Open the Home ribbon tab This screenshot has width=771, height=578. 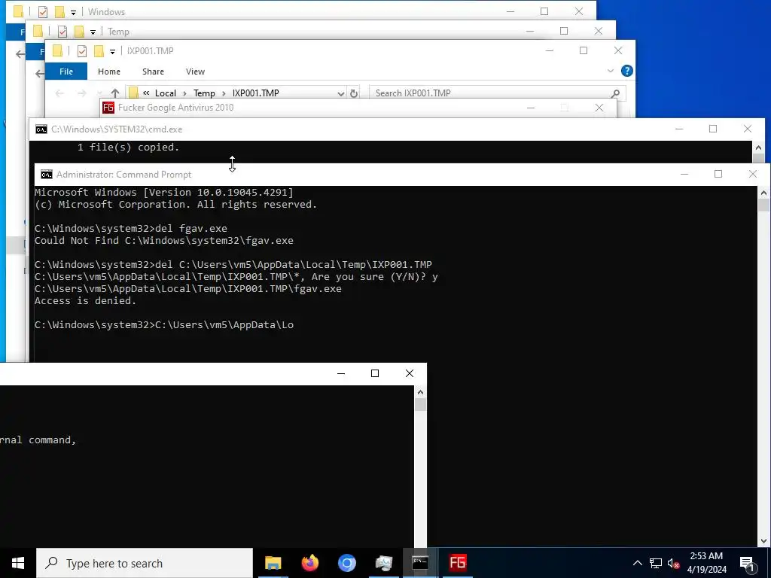click(109, 71)
